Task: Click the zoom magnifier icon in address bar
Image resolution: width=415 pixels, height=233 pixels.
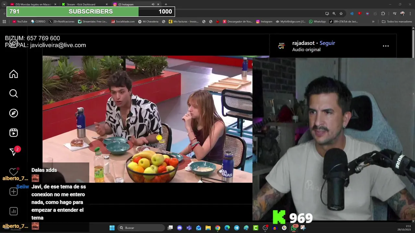Action: click(334, 14)
